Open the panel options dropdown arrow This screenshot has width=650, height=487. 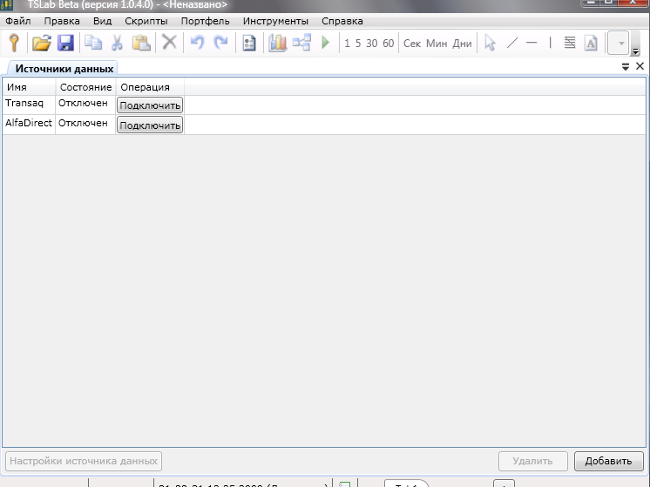(x=626, y=67)
